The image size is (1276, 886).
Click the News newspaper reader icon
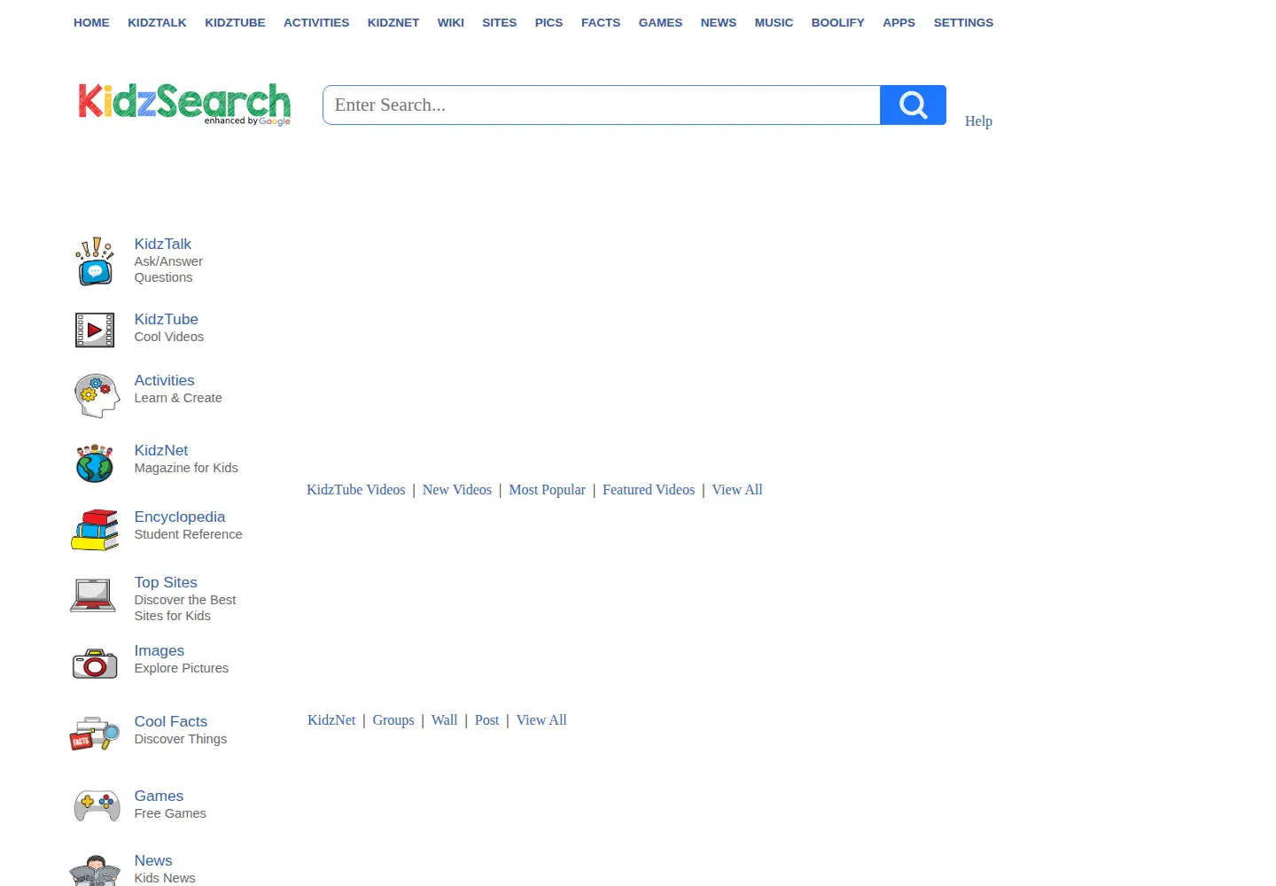pyautogui.click(x=95, y=871)
